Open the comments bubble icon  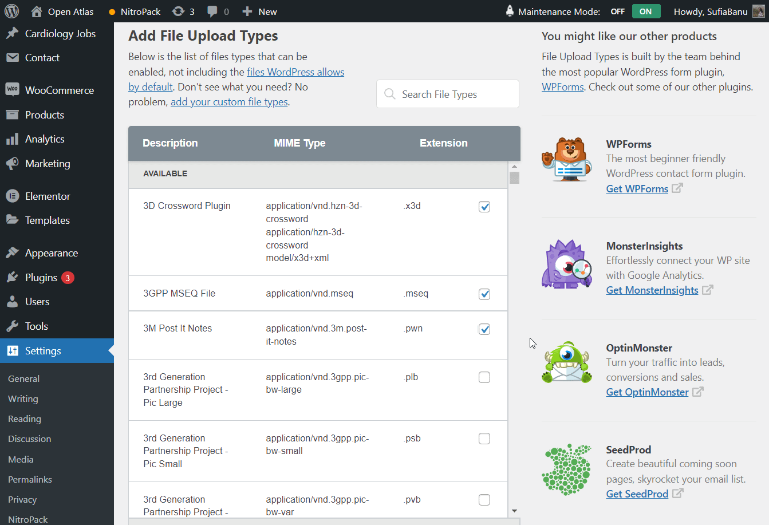(212, 11)
